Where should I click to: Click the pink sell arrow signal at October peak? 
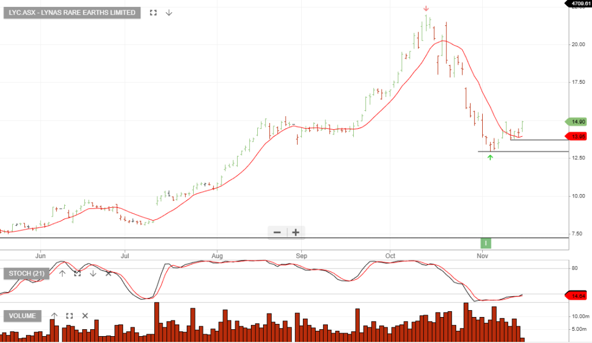[426, 9]
